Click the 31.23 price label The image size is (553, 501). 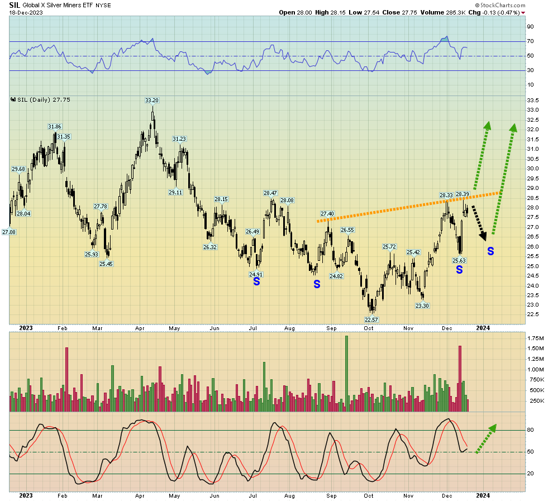tap(179, 139)
